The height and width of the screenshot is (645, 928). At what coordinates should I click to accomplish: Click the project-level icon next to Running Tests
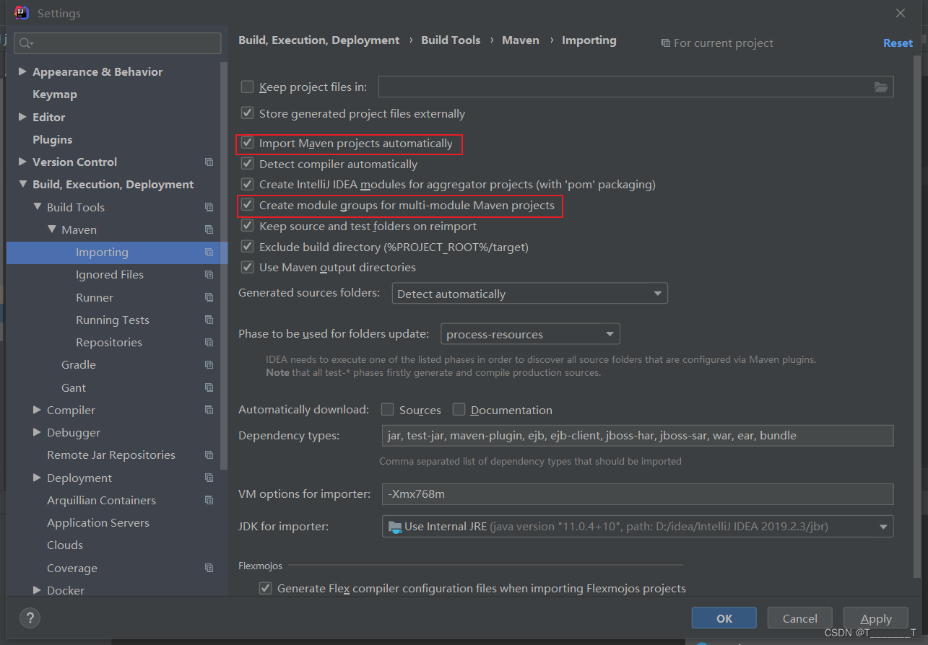click(209, 320)
